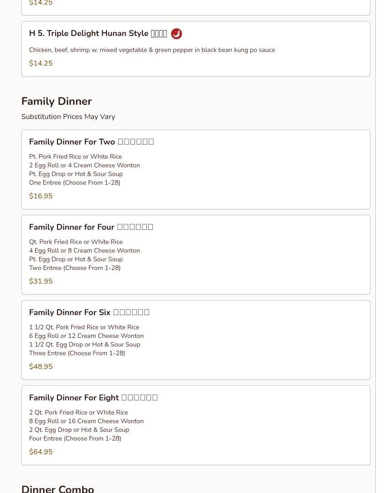Click the $31.95 price on Dinner for Four
Viewport: 385px width, 493px height.
[41, 281]
